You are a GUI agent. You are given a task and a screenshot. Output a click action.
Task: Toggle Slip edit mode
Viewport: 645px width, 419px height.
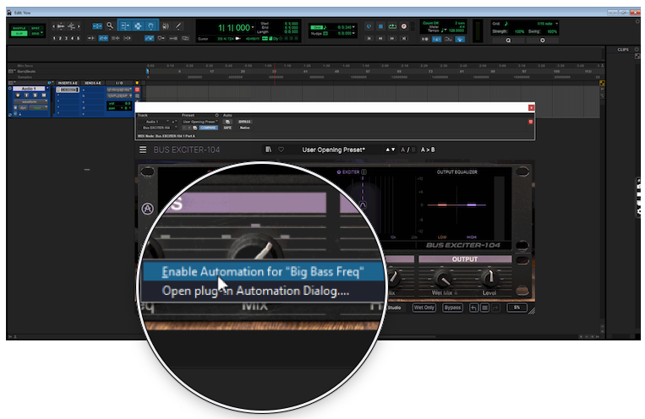click(x=19, y=33)
